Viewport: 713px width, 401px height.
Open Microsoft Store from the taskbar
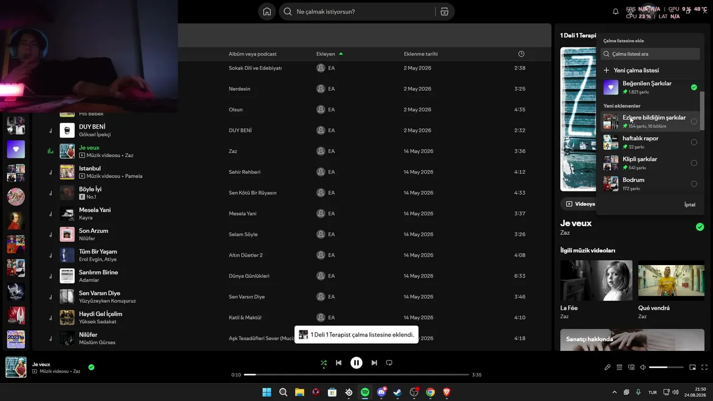(332, 392)
